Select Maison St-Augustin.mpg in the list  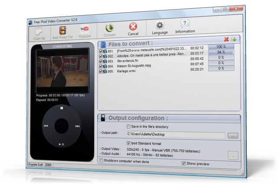click(x=134, y=66)
